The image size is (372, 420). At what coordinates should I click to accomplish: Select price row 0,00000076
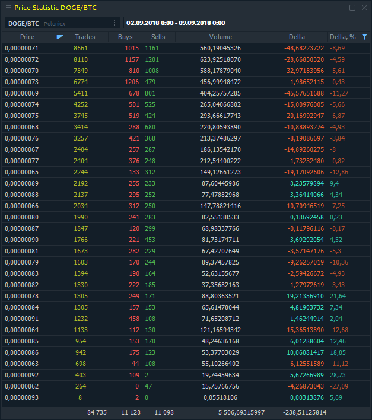[x=186, y=138]
